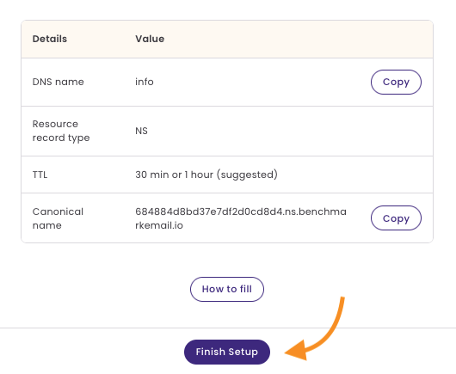This screenshot has width=456, height=374.
Task: Click the Canonical name row label
Action: [58, 218]
